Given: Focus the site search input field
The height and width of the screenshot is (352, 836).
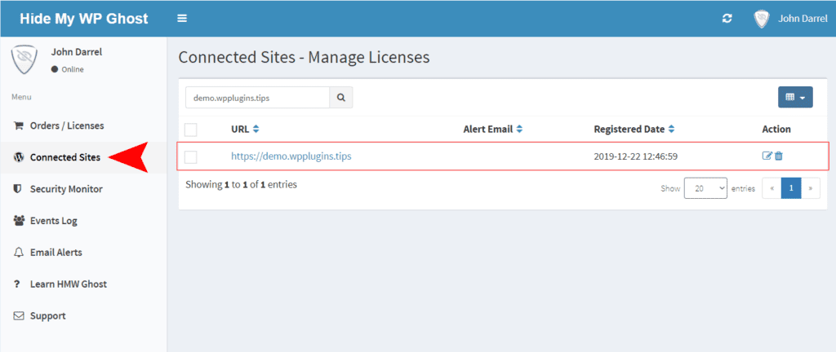Looking at the screenshot, I should click(257, 98).
